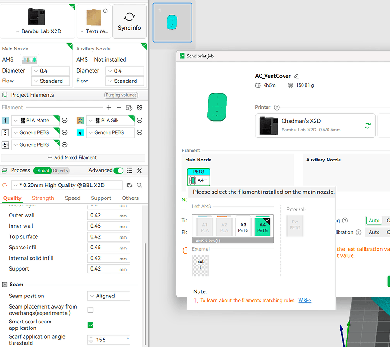Open Auxiliary Nozzle Diameter dropdown
This screenshot has height=347, width=390.
(125, 71)
